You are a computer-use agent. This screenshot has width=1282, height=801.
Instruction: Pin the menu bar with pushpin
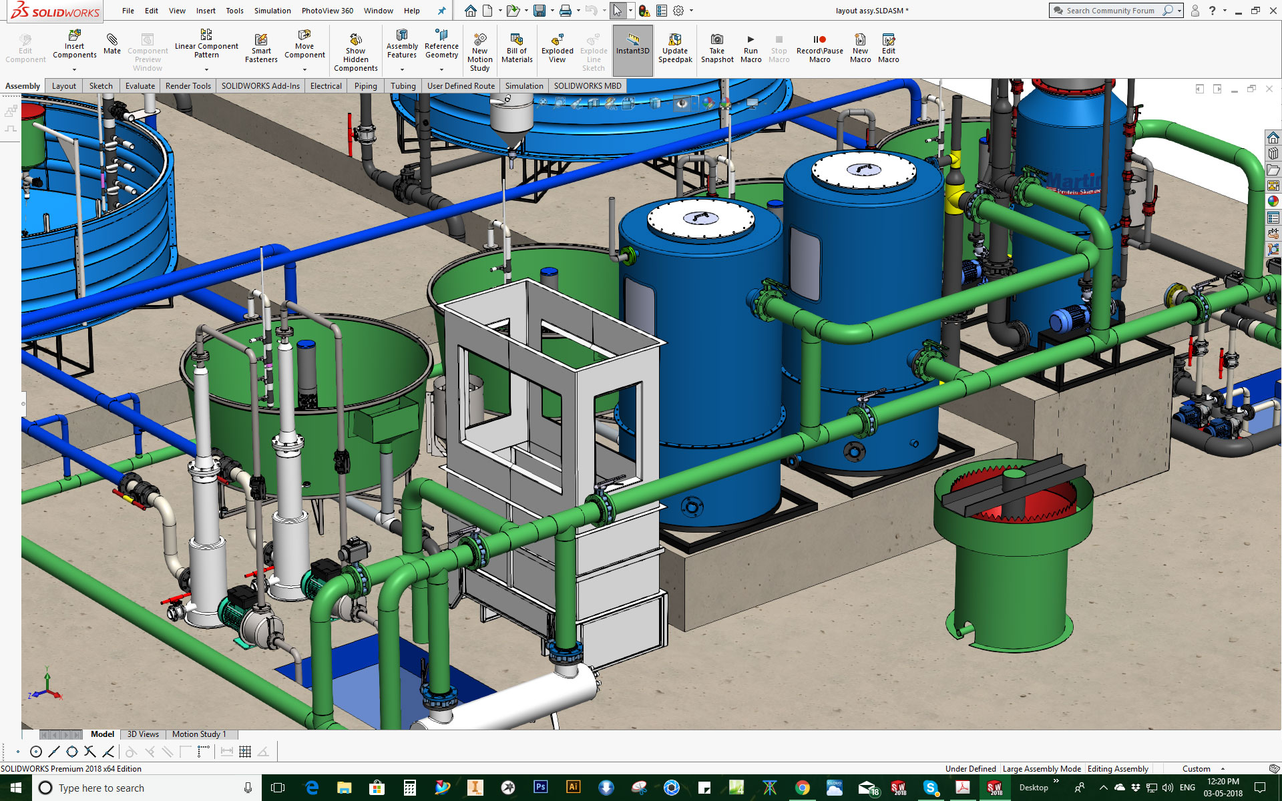(x=441, y=11)
